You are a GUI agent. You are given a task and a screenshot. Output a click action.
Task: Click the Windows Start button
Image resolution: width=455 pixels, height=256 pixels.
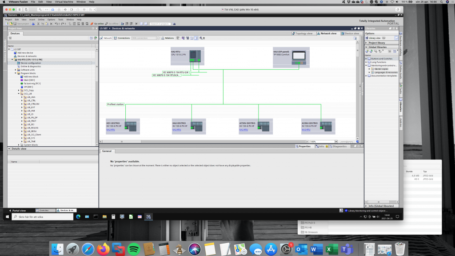tap(7, 217)
